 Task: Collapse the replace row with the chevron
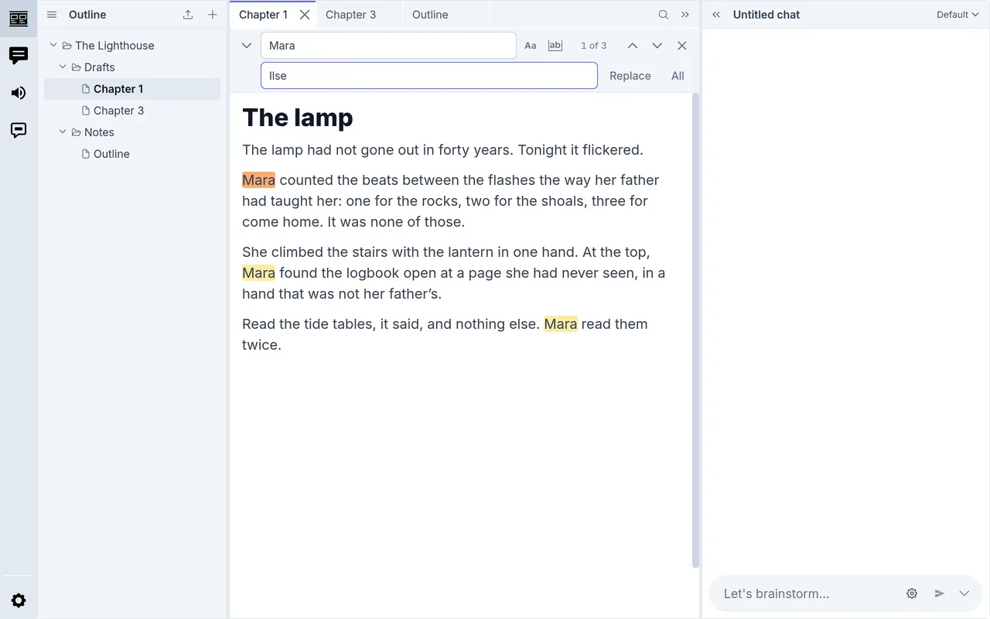coord(247,46)
